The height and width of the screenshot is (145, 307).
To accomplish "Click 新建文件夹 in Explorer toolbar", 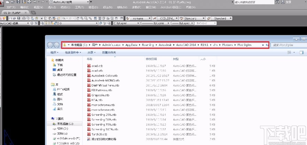I will pyautogui.click(x=109, y=53).
